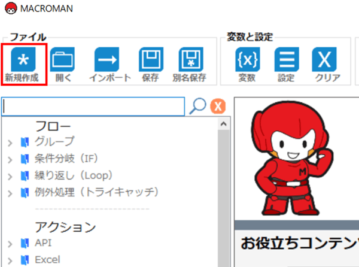Expand the 繰り返し (Loop) node
The height and width of the screenshot is (267, 359).
(x=10, y=177)
